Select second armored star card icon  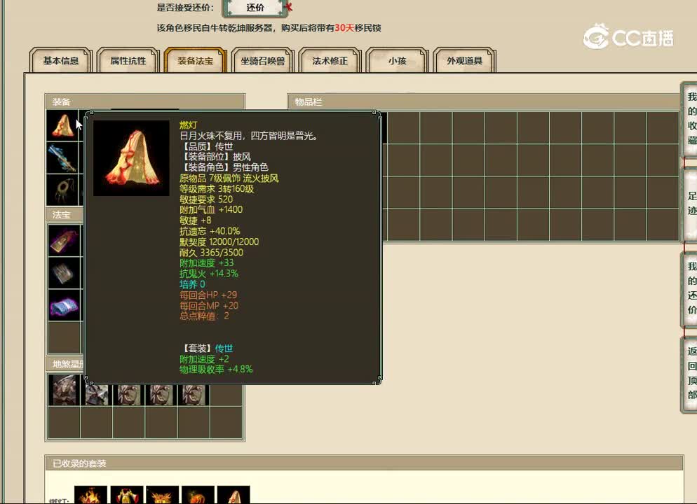pyautogui.click(x=97, y=395)
